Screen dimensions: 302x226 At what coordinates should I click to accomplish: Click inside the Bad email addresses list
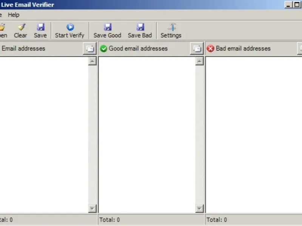click(254, 135)
